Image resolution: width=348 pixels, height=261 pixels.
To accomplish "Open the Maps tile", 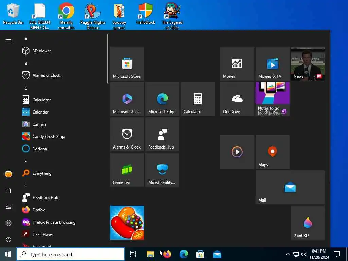I will [272, 152].
